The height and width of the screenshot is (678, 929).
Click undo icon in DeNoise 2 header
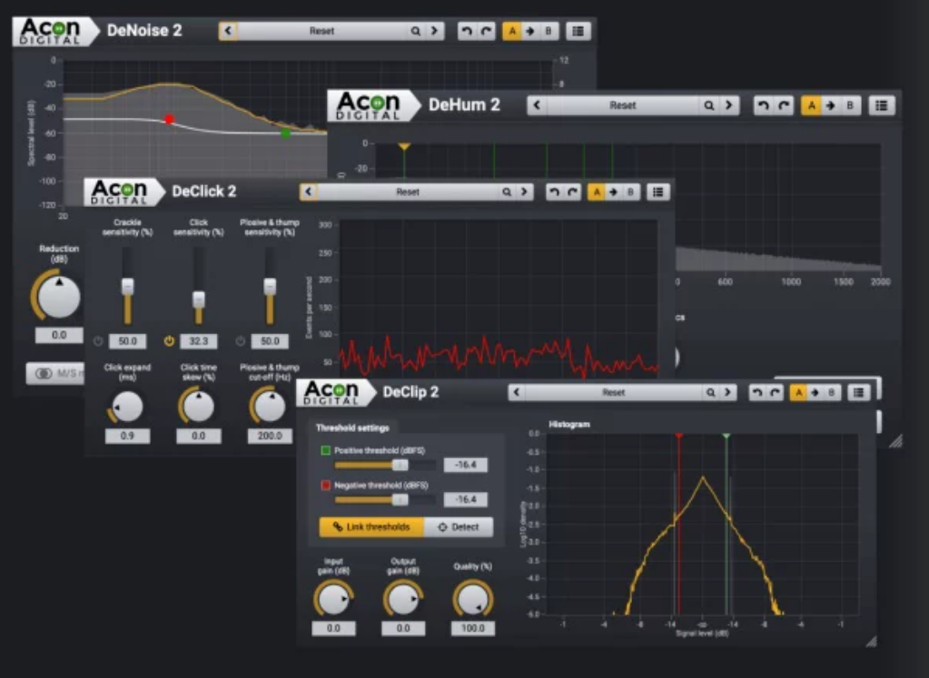click(467, 31)
